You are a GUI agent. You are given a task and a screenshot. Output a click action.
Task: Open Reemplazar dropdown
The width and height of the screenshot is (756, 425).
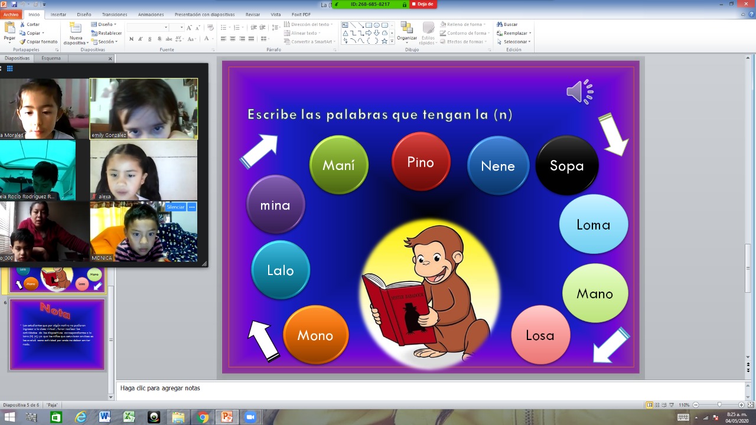(514, 33)
